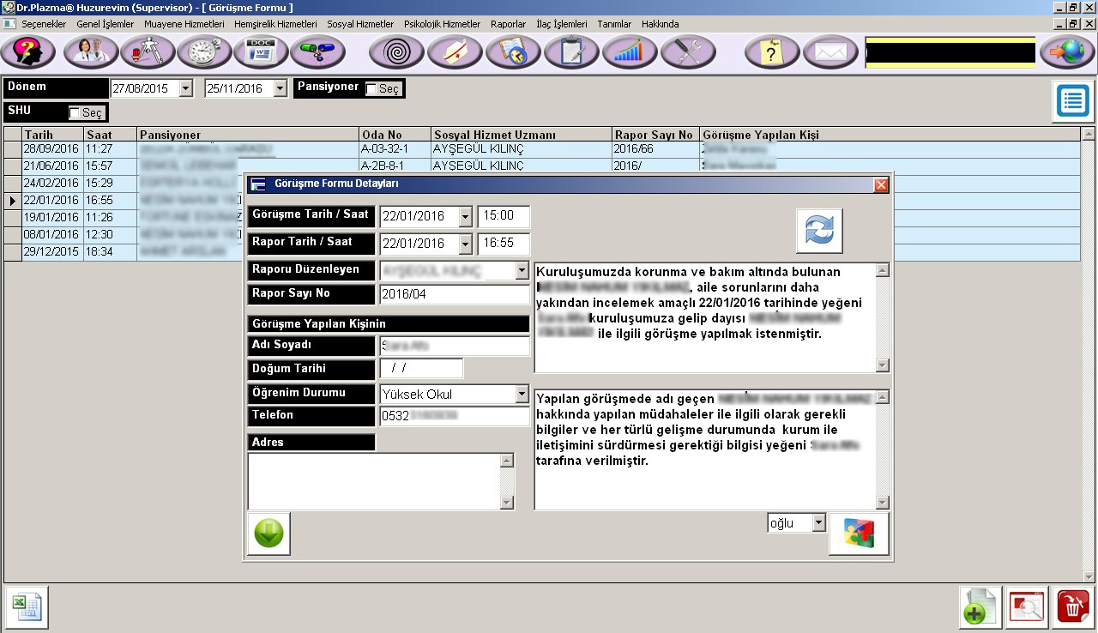
Task: Select the row dated 21/06/2016
Action: tap(542, 166)
